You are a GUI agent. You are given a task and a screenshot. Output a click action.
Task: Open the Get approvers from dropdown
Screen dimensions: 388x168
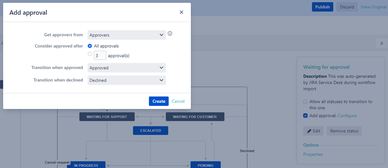pyautogui.click(x=127, y=35)
